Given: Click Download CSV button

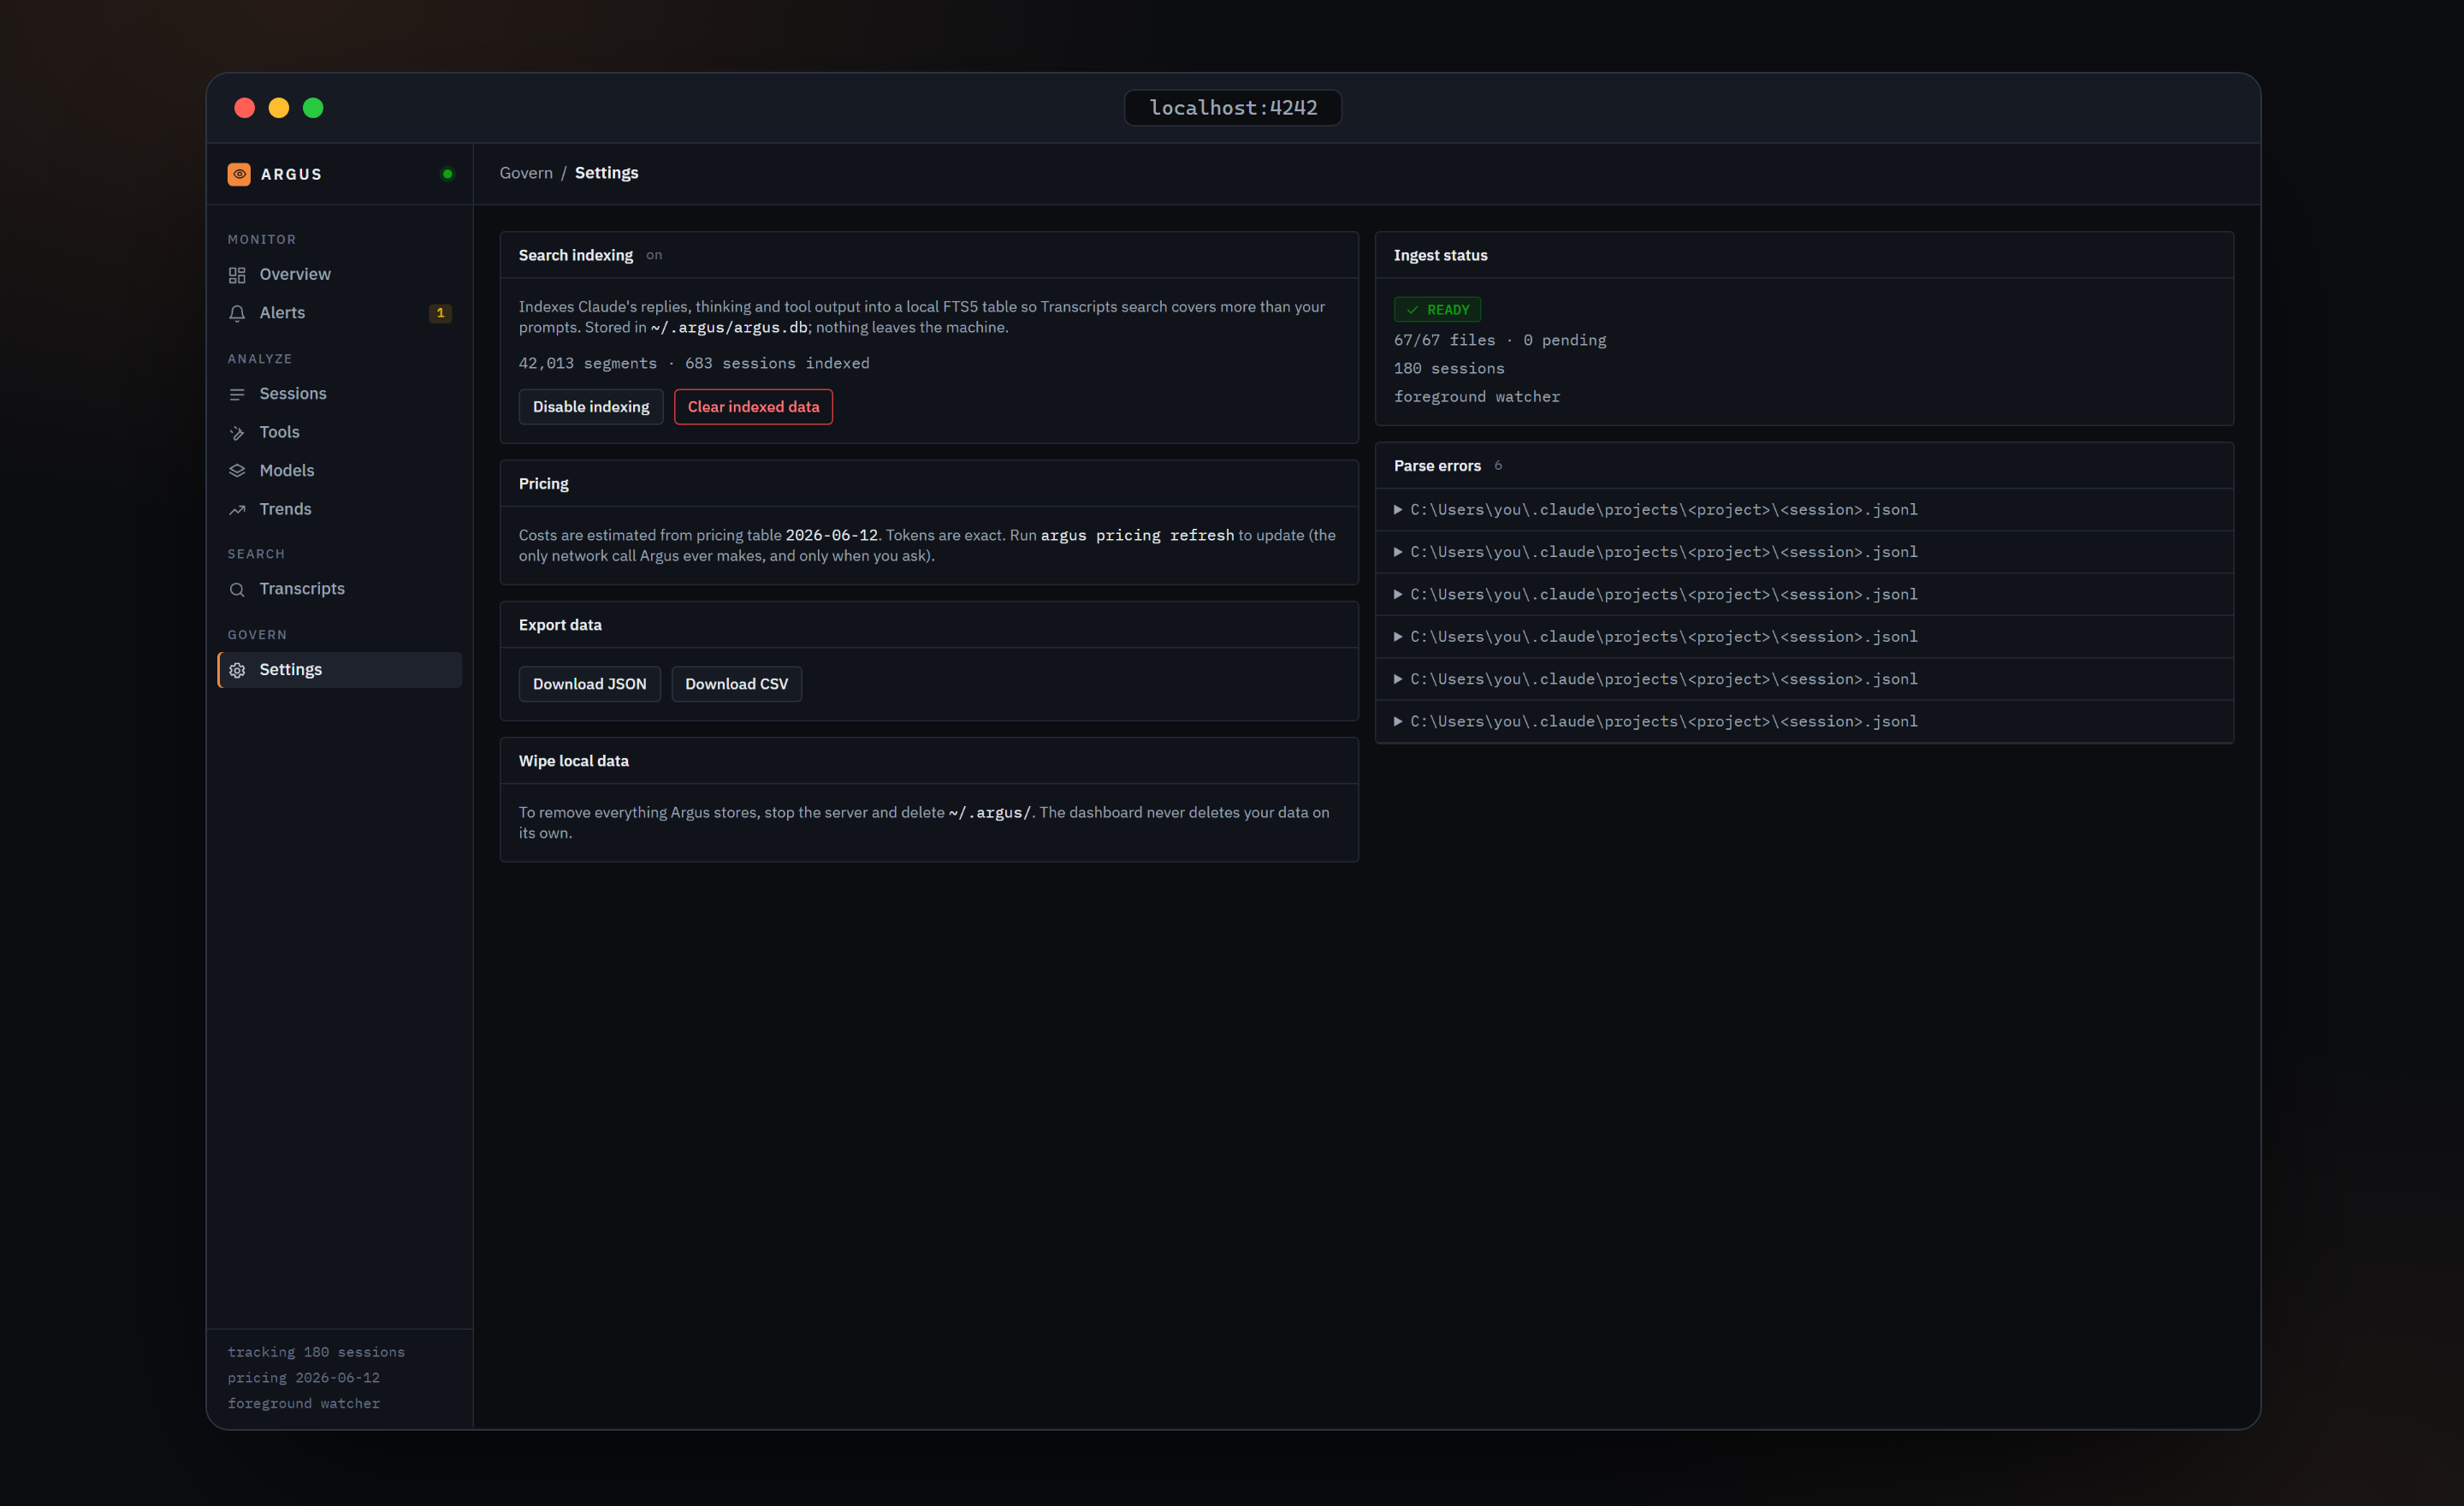Looking at the screenshot, I should coord(736,684).
